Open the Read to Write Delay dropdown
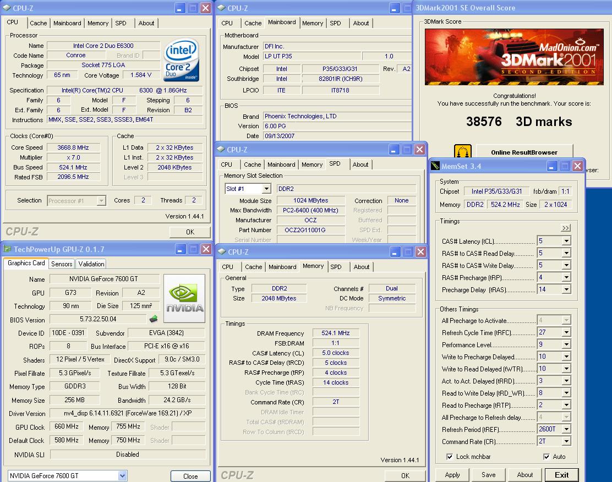The image size is (612, 482). [x=566, y=393]
